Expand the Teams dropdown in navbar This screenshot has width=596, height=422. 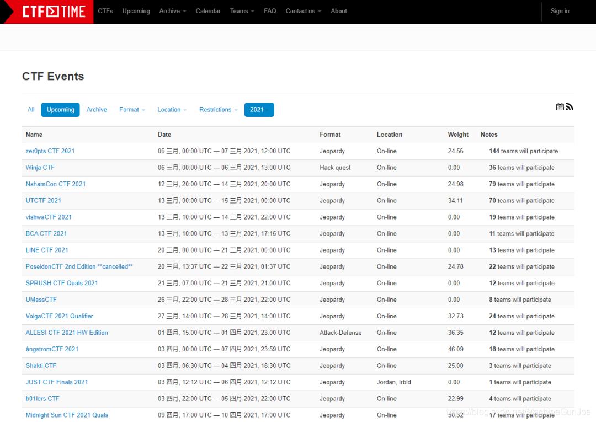pos(242,11)
